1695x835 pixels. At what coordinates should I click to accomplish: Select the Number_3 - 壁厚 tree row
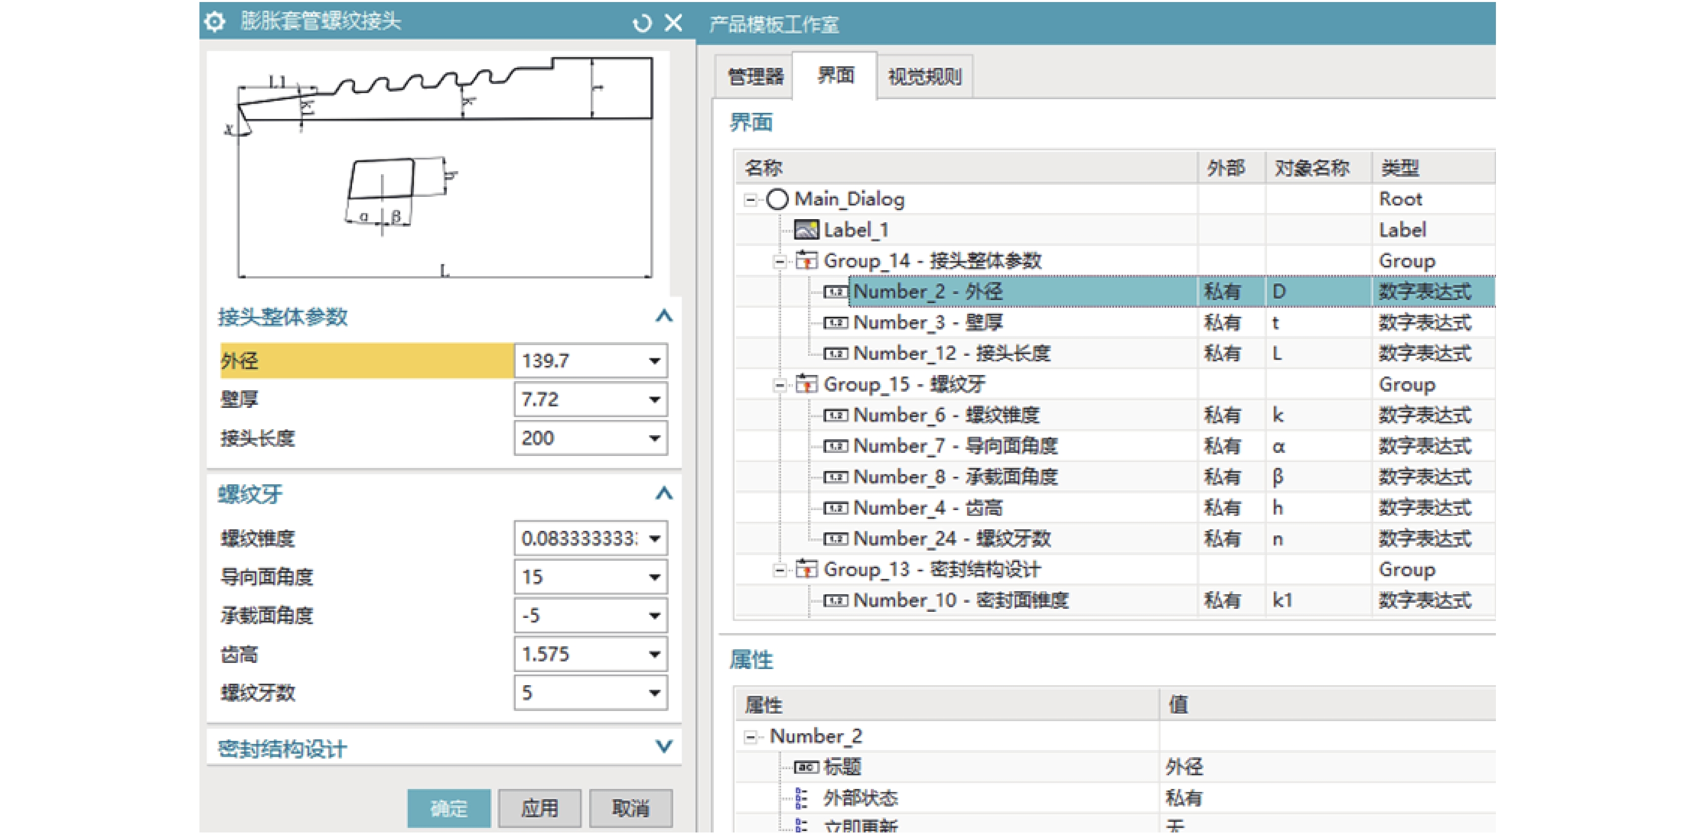coord(1115,323)
